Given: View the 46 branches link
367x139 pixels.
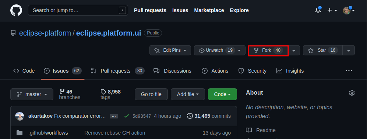Looking at the screenshot, I should pos(70,94).
